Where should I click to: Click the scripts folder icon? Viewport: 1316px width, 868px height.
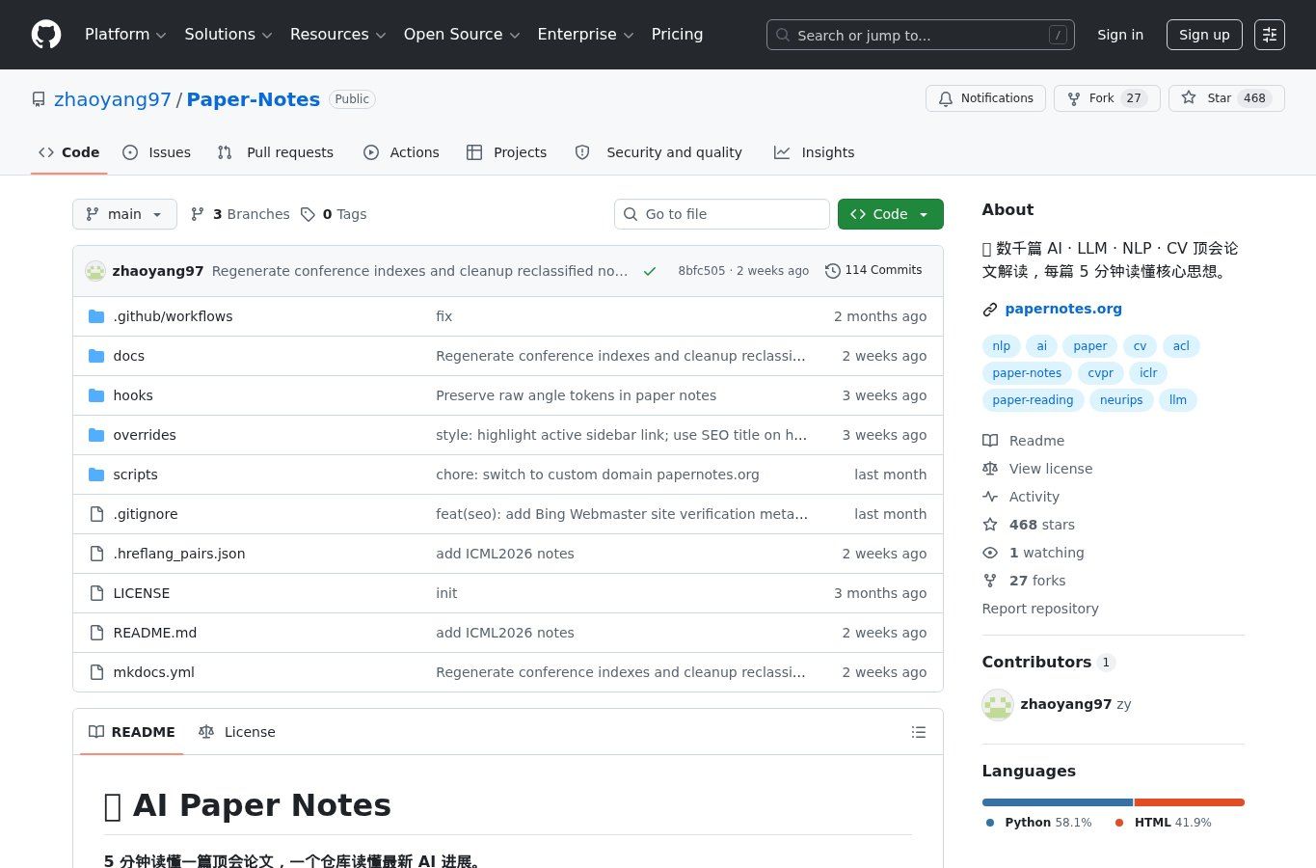pyautogui.click(x=96, y=475)
